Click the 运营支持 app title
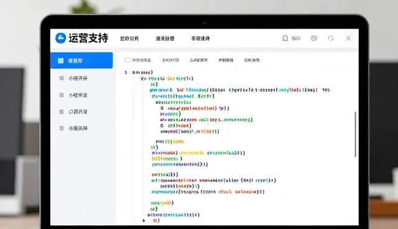This screenshot has height=229, width=398. pos(88,38)
